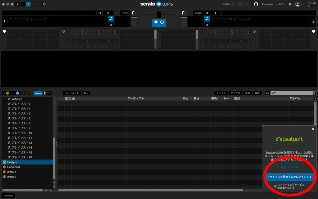Toggle the day mode sun icon
The width and height of the screenshot is (318, 199).
coord(18,4)
